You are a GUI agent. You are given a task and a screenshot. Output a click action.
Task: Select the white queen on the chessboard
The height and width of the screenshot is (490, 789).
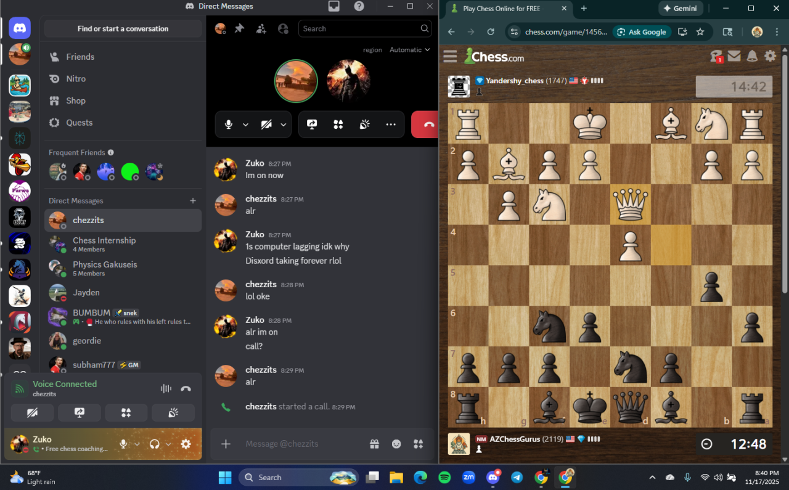coord(630,204)
